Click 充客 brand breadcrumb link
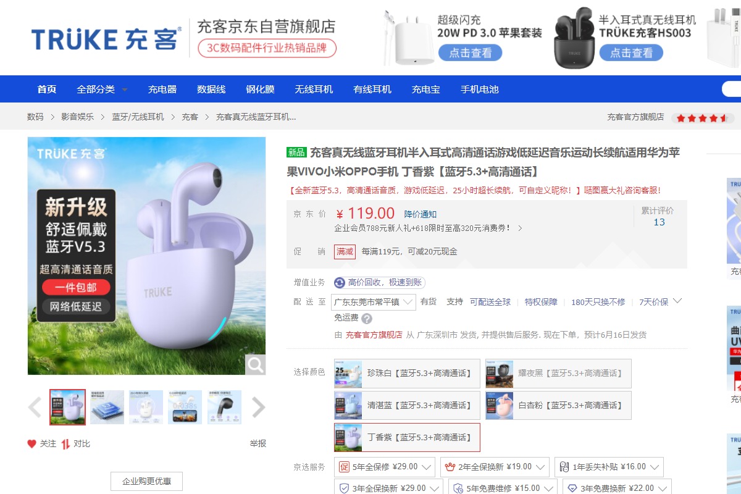The image size is (741, 494). pos(190,117)
